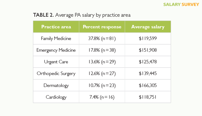Screen dimensions: 202x116
Task: Select the Family Medicine cell
Action: [x=56, y=38]
